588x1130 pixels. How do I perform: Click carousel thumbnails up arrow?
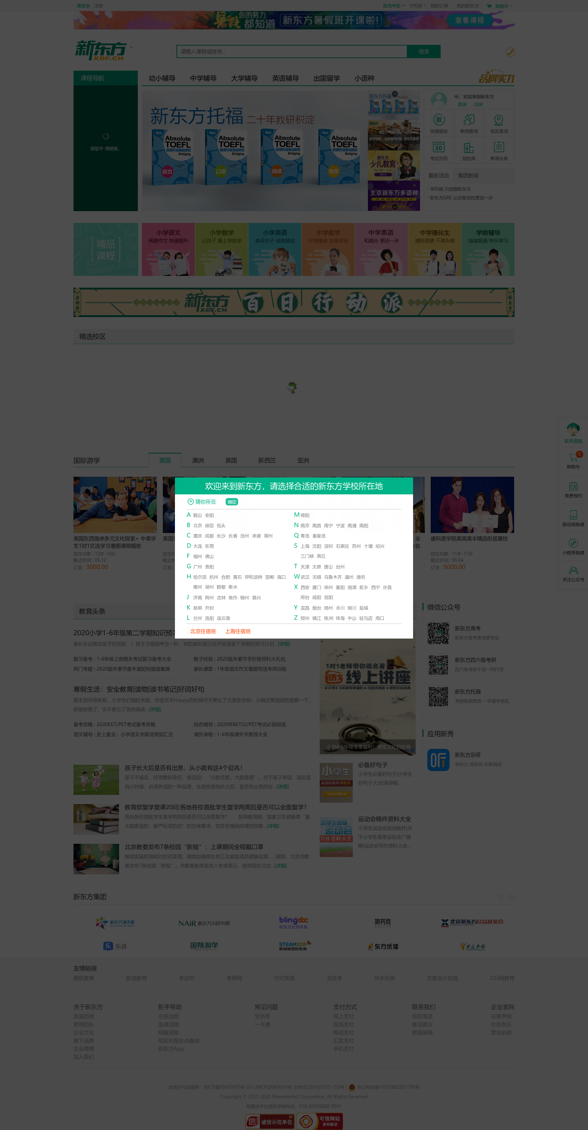click(x=394, y=93)
